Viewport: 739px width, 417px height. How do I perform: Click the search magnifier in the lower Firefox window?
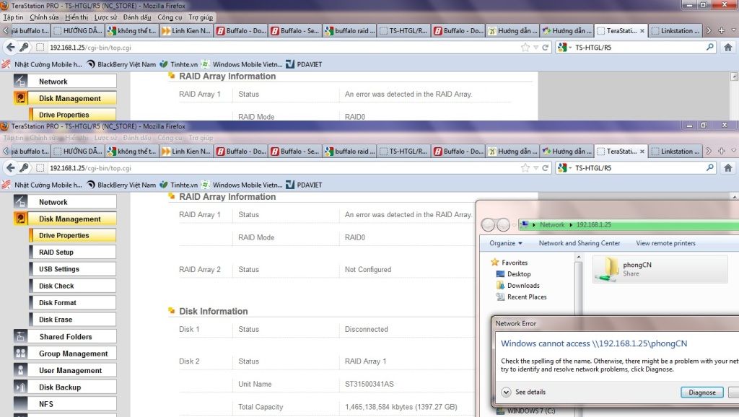tap(710, 168)
